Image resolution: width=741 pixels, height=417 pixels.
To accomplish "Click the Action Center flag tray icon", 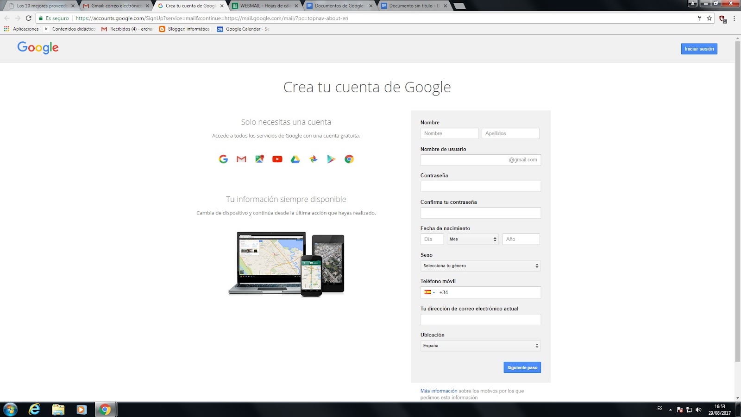I will (x=680, y=410).
